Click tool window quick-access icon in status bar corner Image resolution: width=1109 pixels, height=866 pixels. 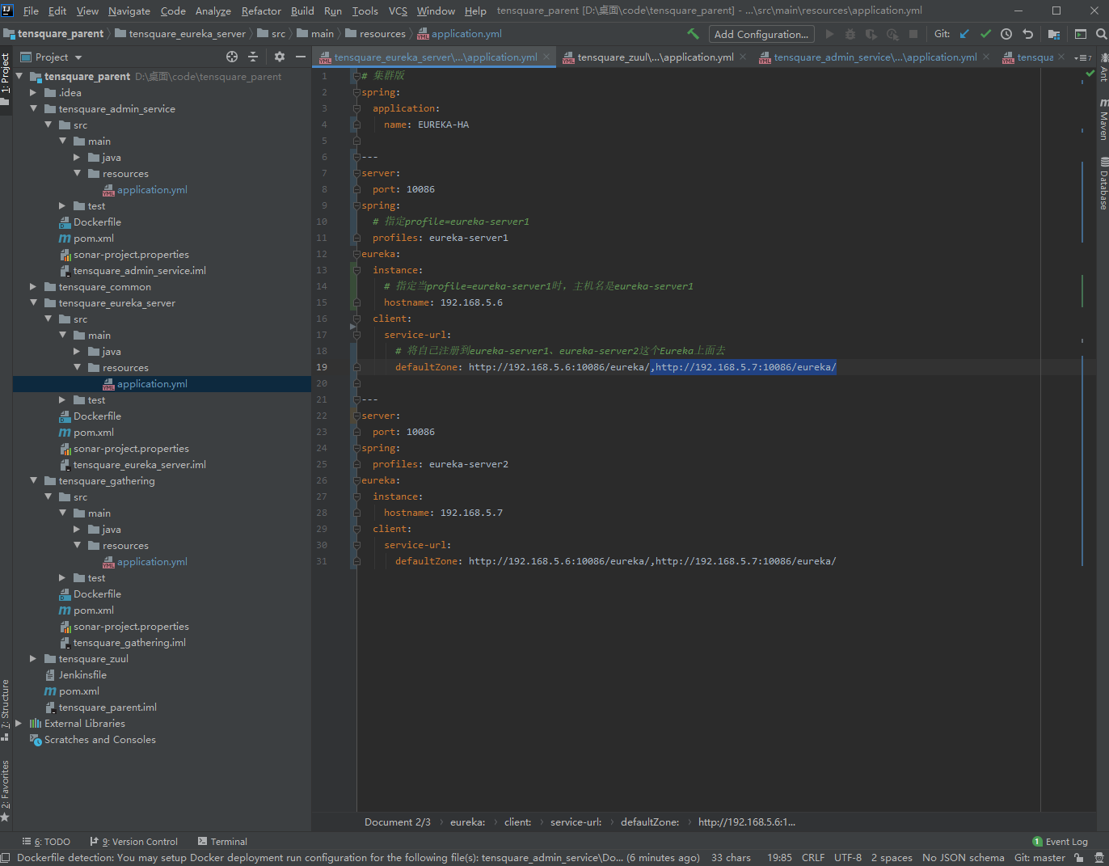click(6, 858)
